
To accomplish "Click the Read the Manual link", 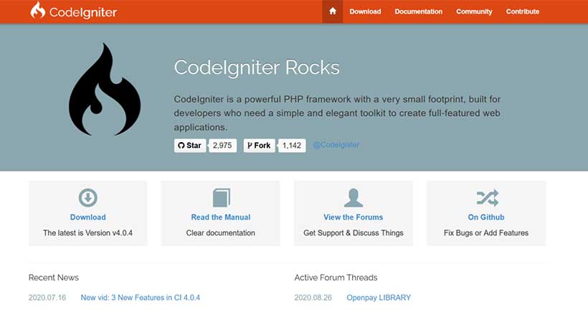I will coord(221,217).
